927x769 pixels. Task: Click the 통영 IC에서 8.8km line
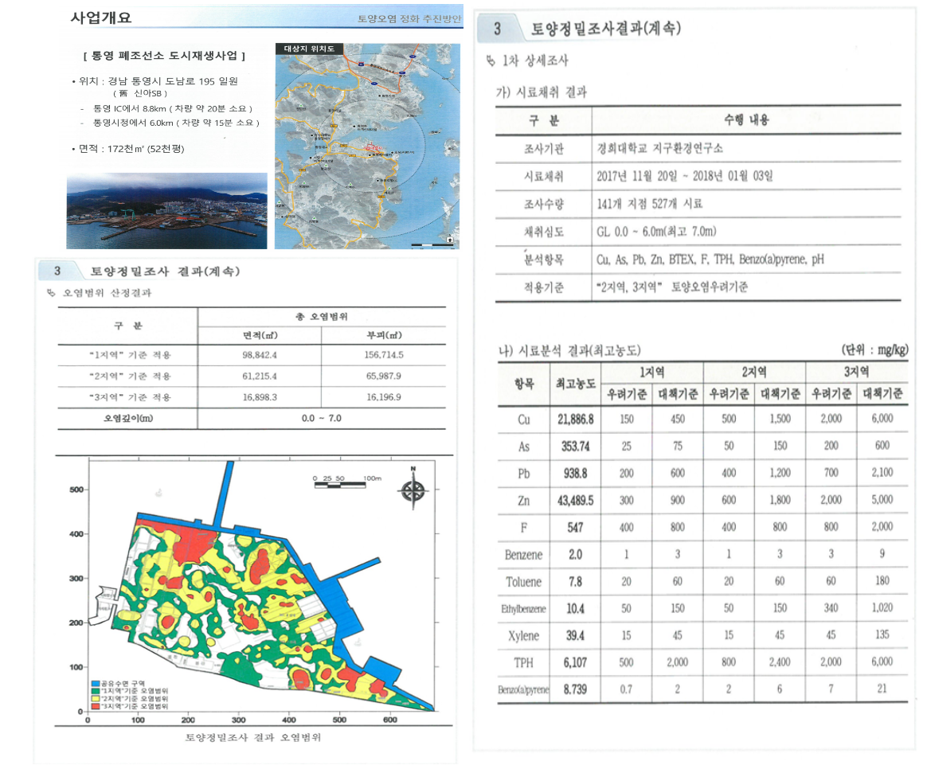click(x=167, y=109)
